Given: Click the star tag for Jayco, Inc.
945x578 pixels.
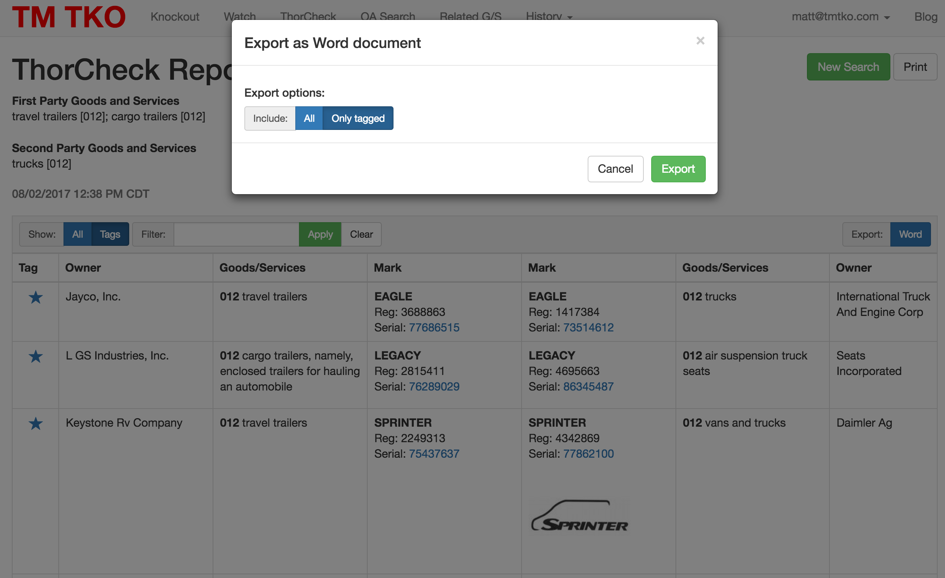Looking at the screenshot, I should point(36,297).
